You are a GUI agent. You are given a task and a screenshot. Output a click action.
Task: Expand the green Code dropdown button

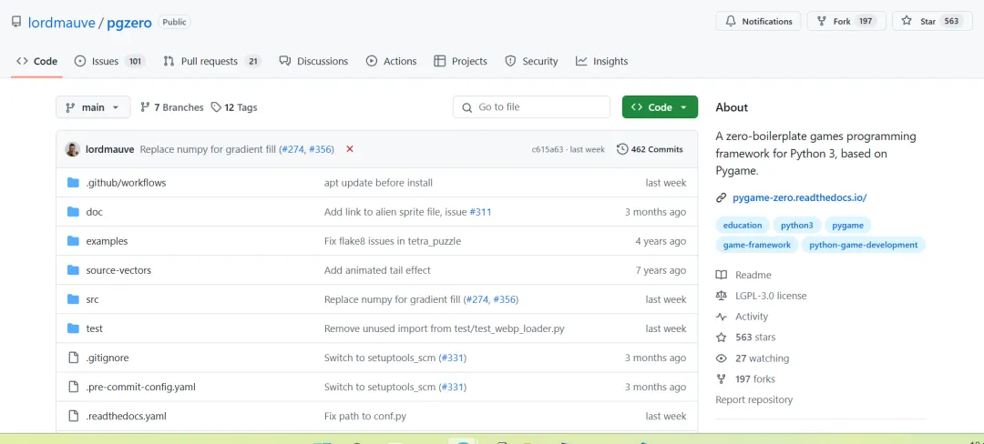coord(660,107)
